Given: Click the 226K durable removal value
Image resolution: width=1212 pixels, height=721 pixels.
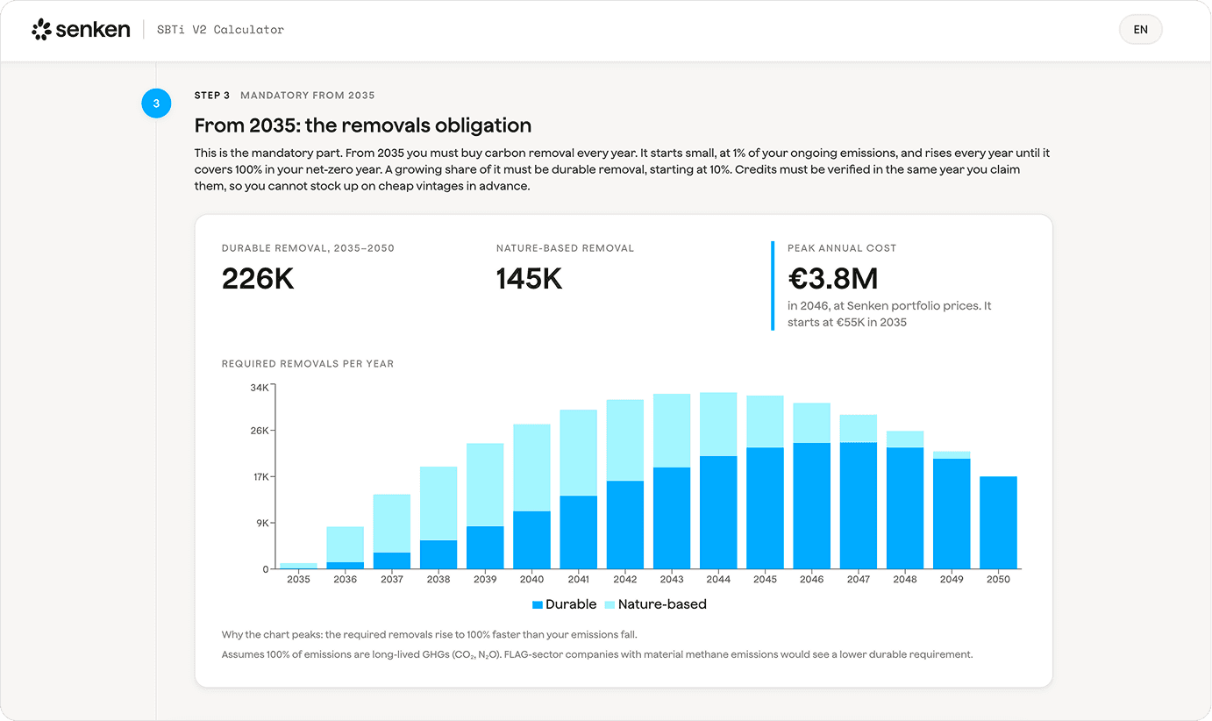Looking at the screenshot, I should click(258, 279).
